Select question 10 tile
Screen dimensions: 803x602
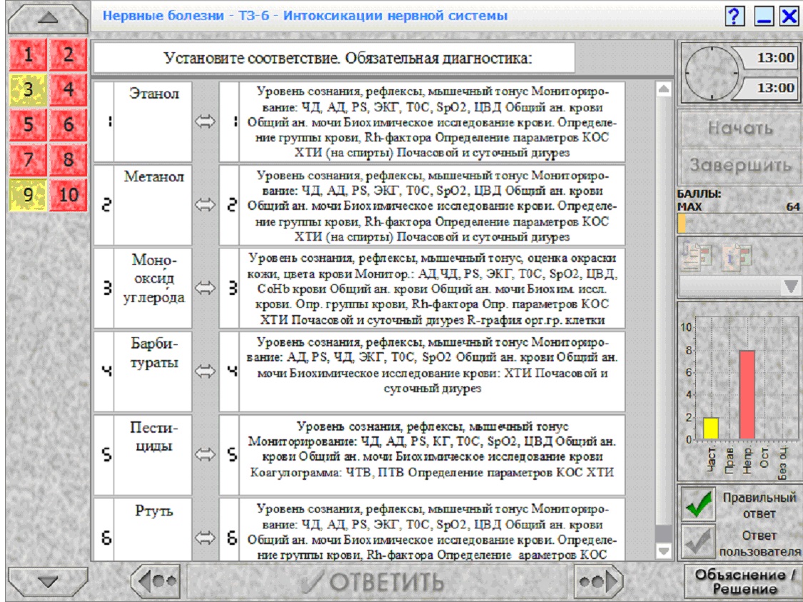(x=68, y=195)
